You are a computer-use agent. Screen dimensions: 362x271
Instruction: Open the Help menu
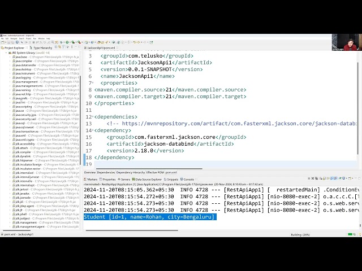[x=48, y=38]
